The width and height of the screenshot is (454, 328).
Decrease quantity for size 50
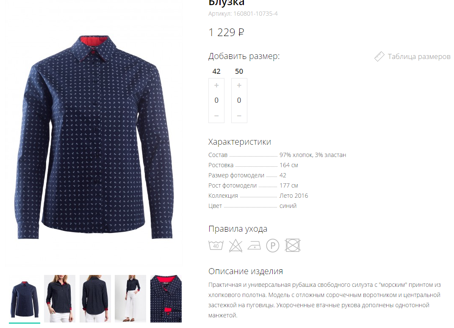click(x=239, y=116)
